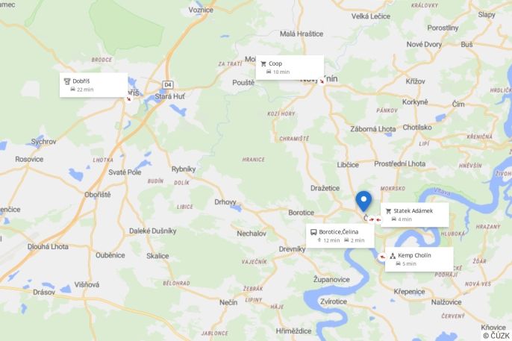Click the red arrow marker below the Coop card
512x341 pixels.
click(x=322, y=81)
